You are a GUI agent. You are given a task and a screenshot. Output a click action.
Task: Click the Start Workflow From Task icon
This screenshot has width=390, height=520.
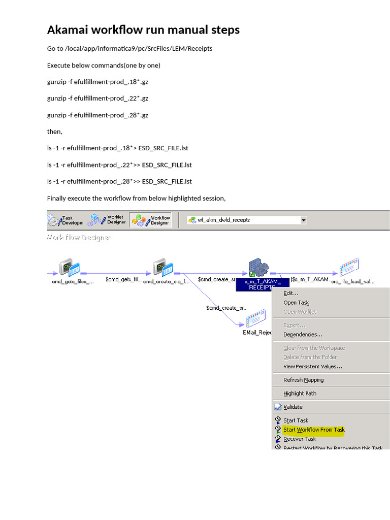point(278,430)
